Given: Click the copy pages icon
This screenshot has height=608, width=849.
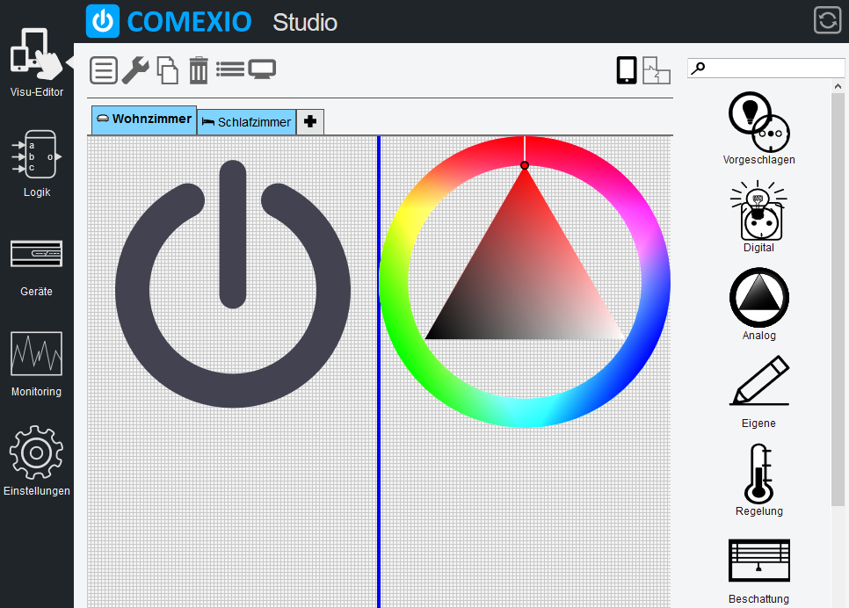Looking at the screenshot, I should pyautogui.click(x=167, y=70).
